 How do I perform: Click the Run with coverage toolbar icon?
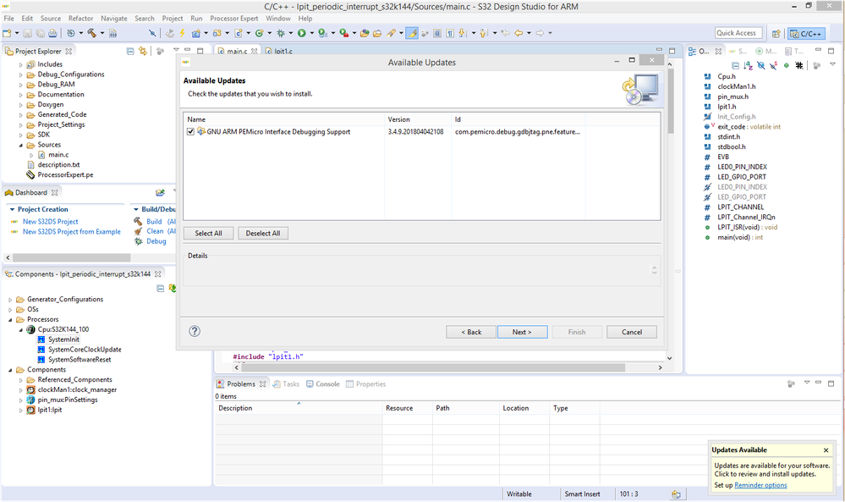[322, 33]
